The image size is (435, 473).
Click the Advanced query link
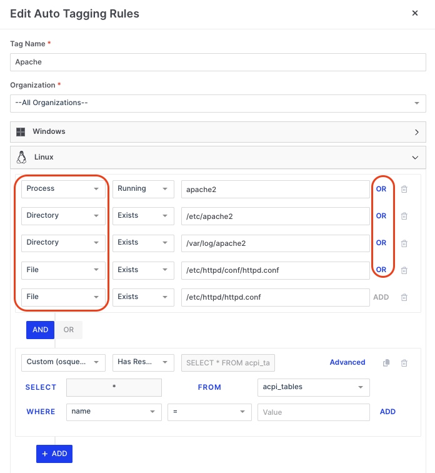347,362
